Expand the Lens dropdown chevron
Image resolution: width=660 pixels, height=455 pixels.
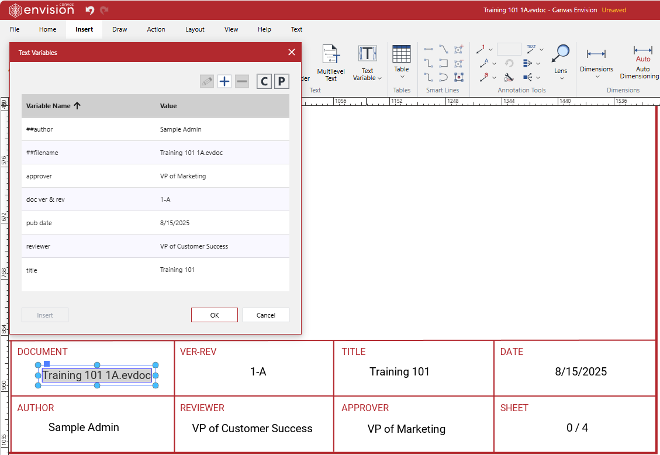(562, 78)
